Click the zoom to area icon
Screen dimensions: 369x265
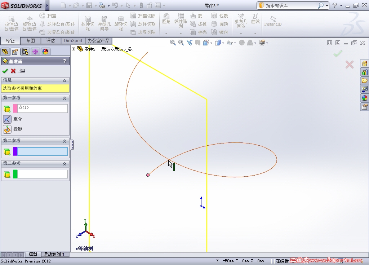click(181, 43)
